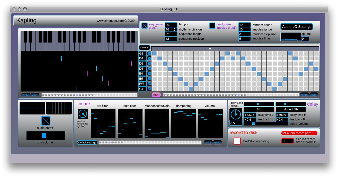
Task: Click the impulse range value field
Action: pyautogui.click(x=245, y=29)
